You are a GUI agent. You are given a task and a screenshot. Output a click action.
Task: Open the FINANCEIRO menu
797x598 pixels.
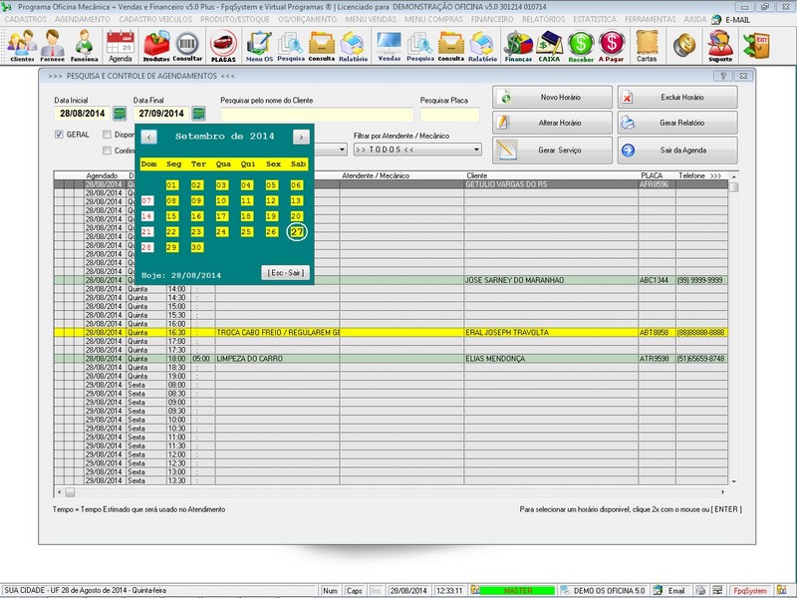pyautogui.click(x=492, y=19)
